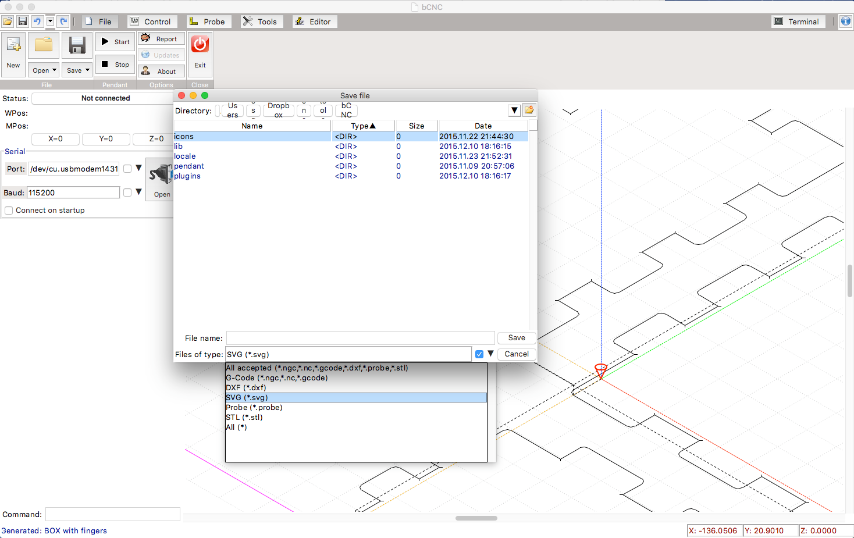
Task: Click the blue info help icon
Action: [x=845, y=22]
